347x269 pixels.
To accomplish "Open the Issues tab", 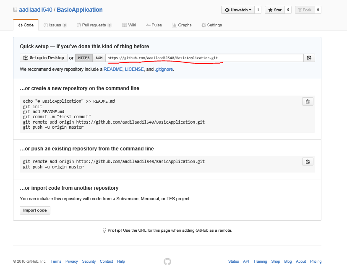I will [x=55, y=25].
